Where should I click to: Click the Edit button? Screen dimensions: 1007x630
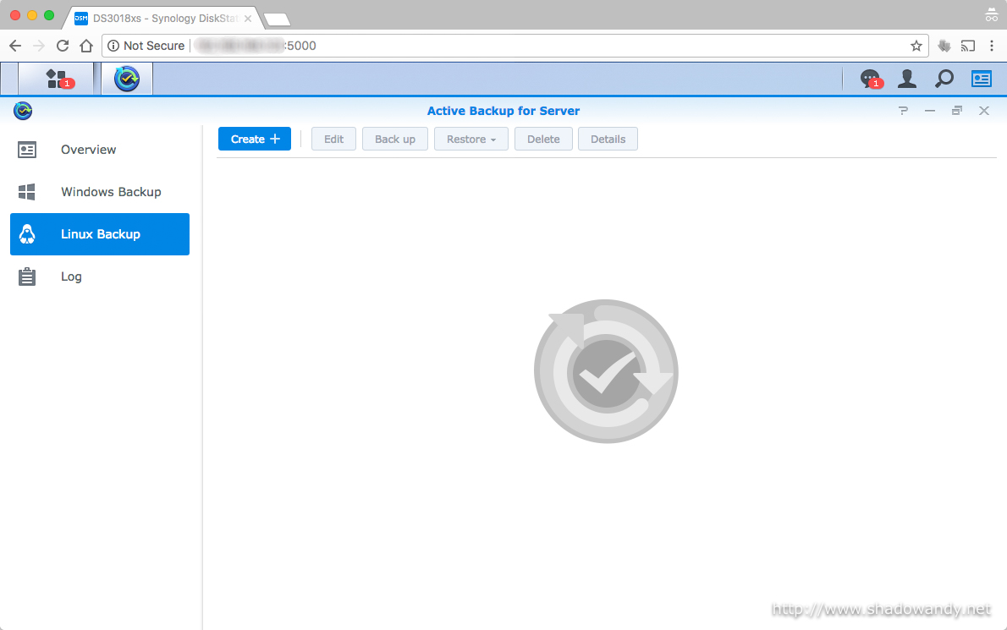click(x=334, y=140)
